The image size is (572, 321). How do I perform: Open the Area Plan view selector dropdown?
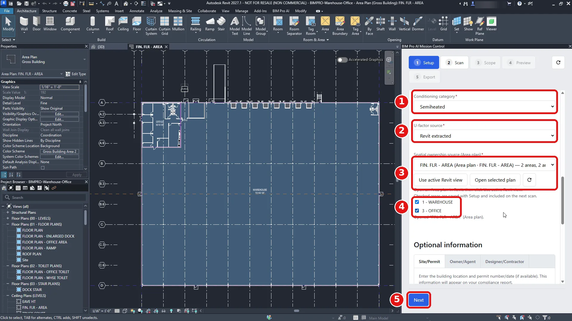32,74
